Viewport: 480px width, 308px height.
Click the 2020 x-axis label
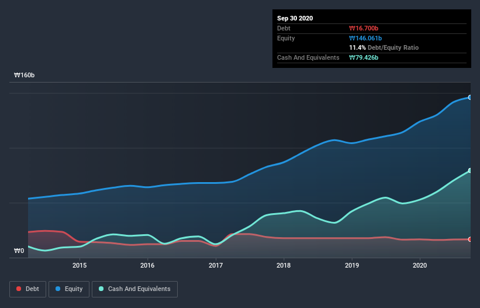tap(420, 265)
